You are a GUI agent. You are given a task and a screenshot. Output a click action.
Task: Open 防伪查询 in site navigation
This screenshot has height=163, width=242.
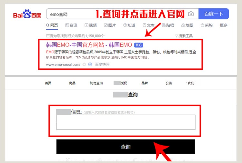click(x=96, y=83)
